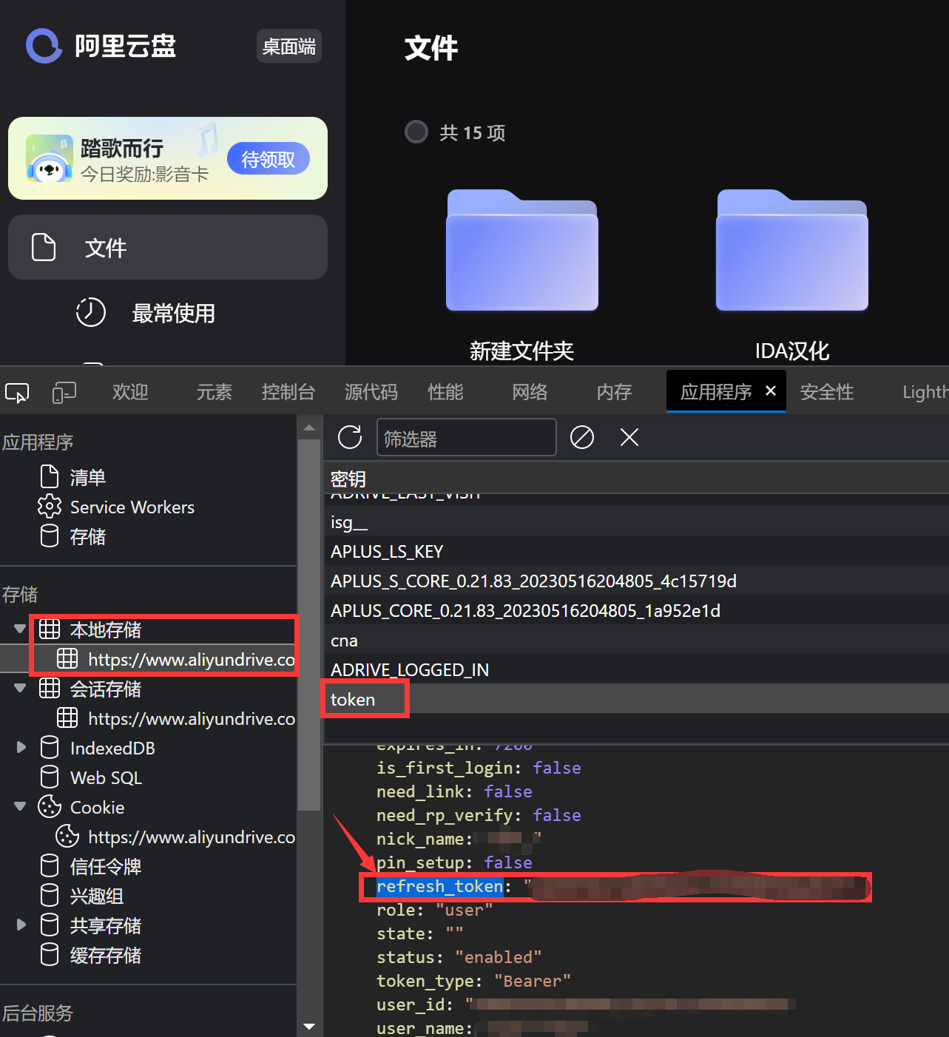The image size is (949, 1037).
Task: Toggle the select-all circle beside 共 15 项
Action: tap(416, 132)
